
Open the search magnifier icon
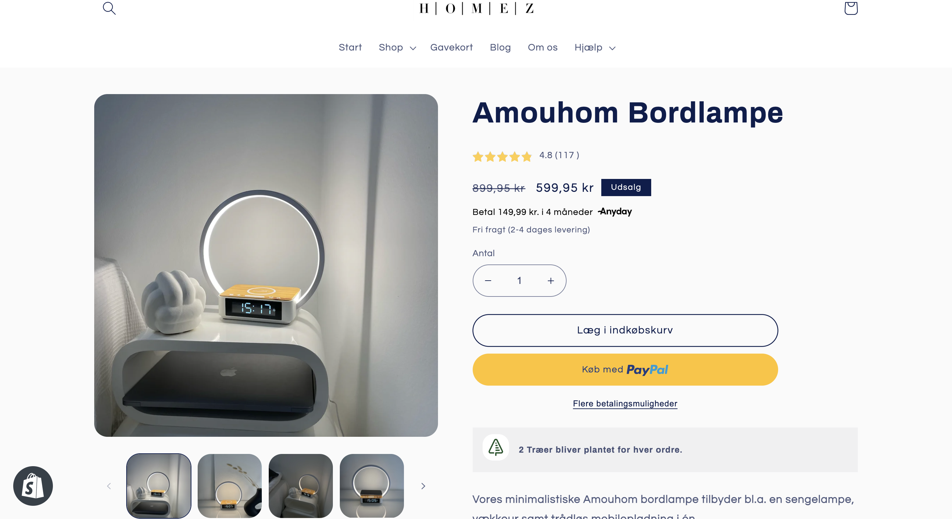[109, 8]
